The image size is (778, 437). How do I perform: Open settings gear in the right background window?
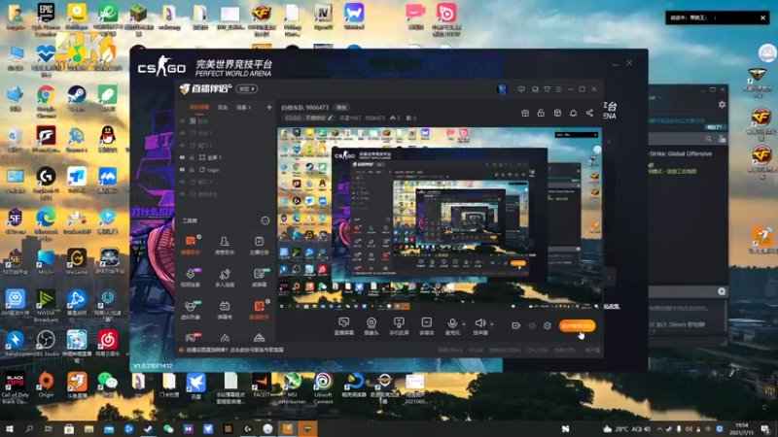click(722, 105)
